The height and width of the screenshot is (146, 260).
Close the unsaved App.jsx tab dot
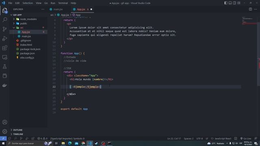click(91, 9)
